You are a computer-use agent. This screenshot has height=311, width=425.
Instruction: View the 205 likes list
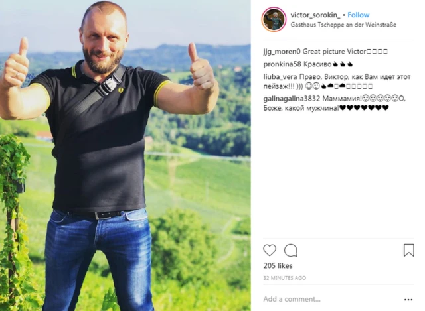278,266
